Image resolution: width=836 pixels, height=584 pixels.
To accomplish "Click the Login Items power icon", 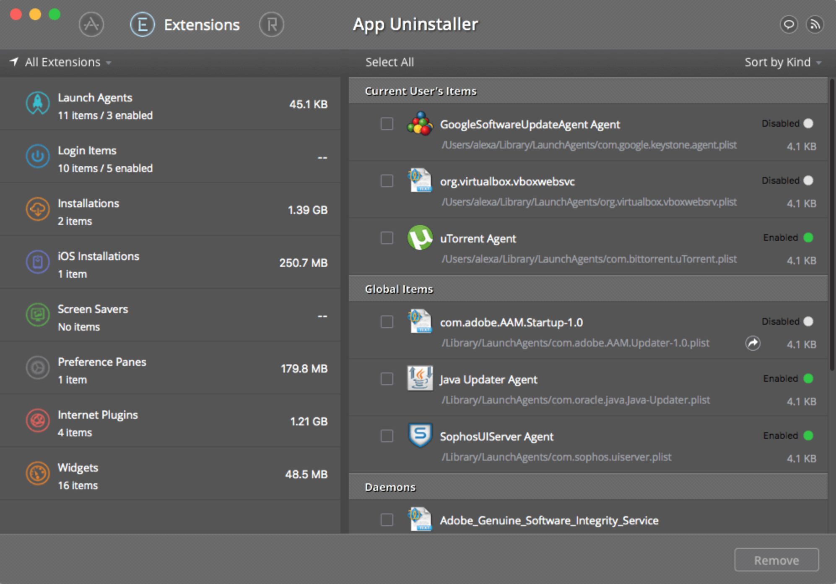I will pyautogui.click(x=38, y=156).
